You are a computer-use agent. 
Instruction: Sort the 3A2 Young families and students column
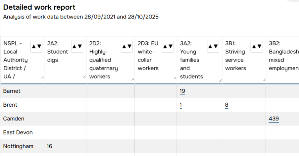[213, 47]
